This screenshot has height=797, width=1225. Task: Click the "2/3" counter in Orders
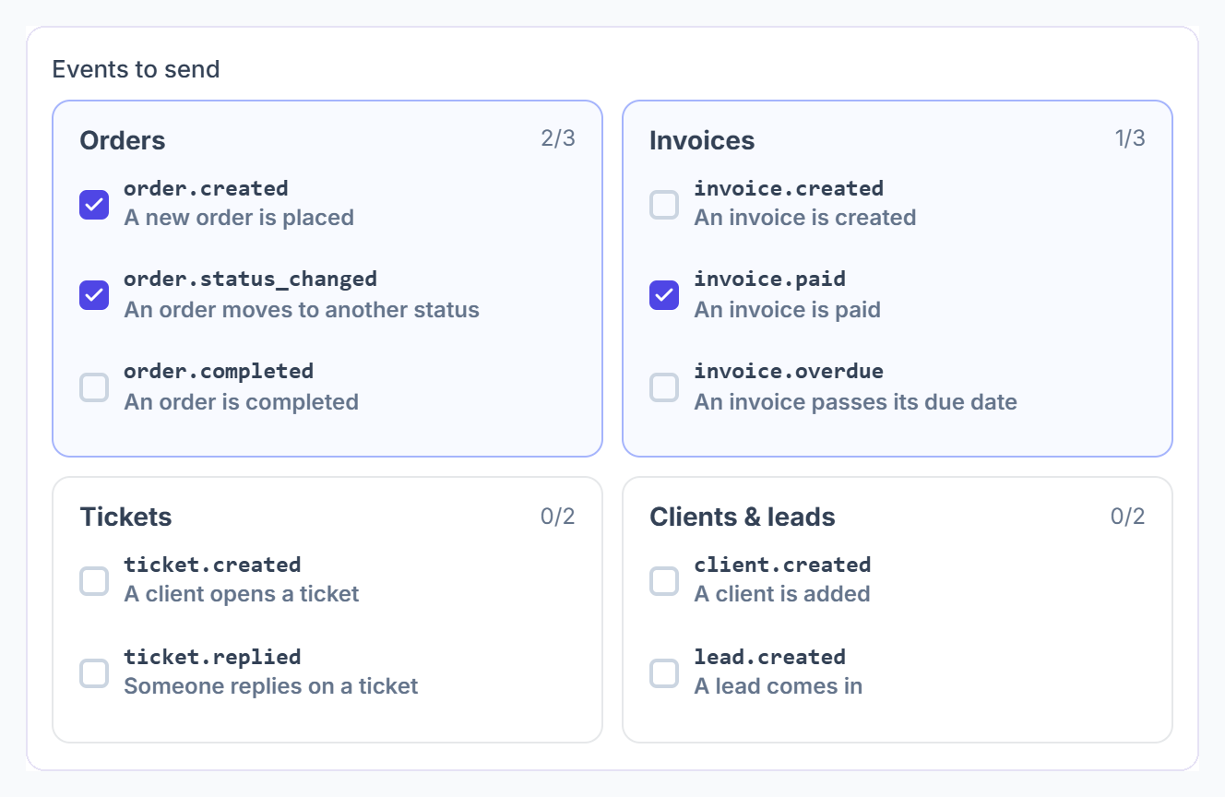tap(558, 138)
